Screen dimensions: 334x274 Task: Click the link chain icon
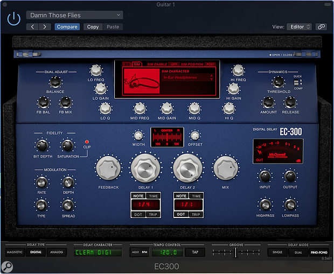point(321,26)
